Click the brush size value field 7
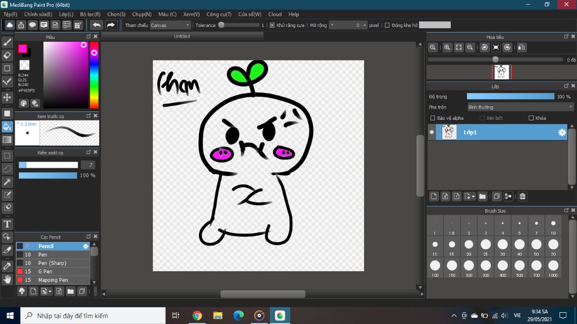Image resolution: width=577 pixels, height=324 pixels. (88, 165)
